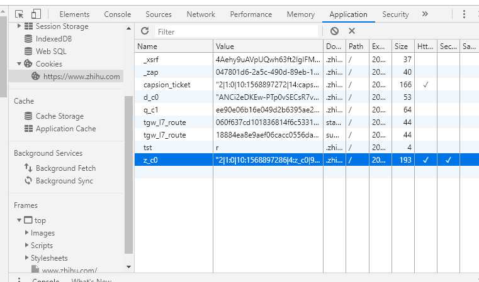The image size is (479, 282).
Task: Switch to the Network tab
Action: 201,14
